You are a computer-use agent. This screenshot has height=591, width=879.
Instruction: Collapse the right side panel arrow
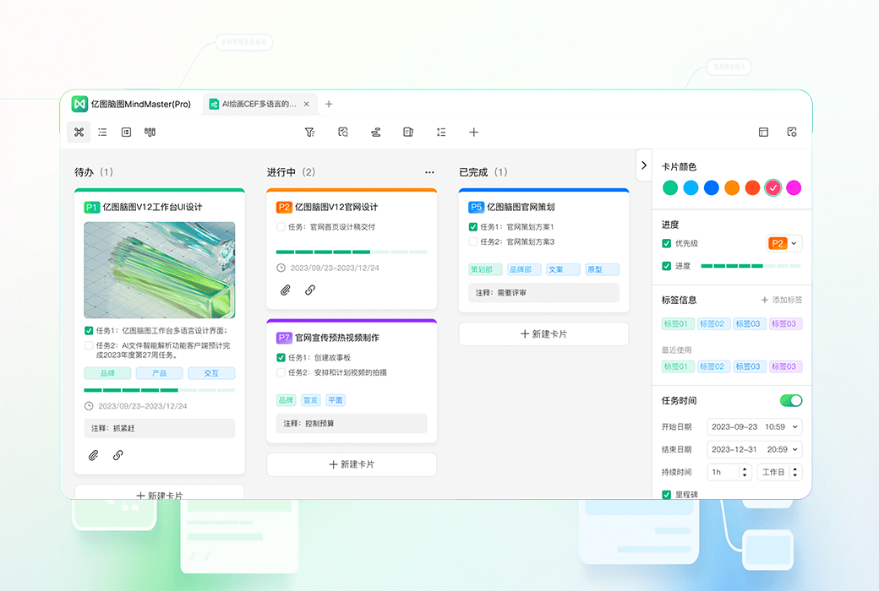click(644, 165)
